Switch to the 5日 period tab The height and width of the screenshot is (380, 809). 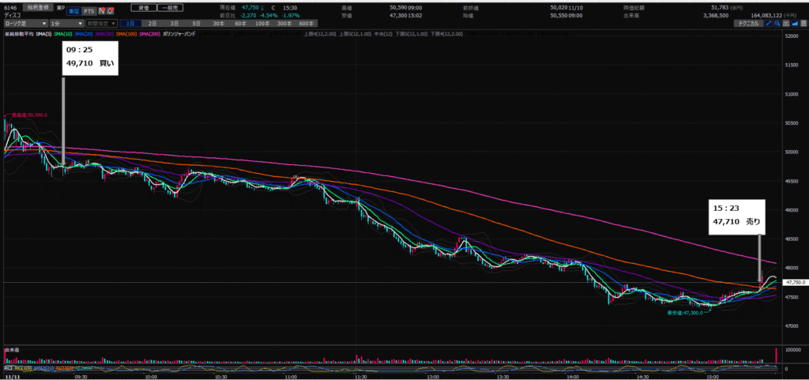(195, 24)
